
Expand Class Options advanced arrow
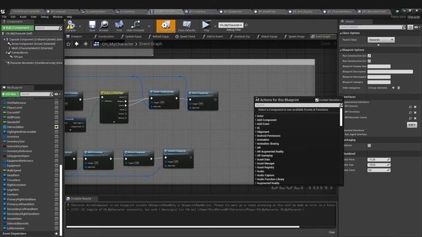(x=378, y=45)
